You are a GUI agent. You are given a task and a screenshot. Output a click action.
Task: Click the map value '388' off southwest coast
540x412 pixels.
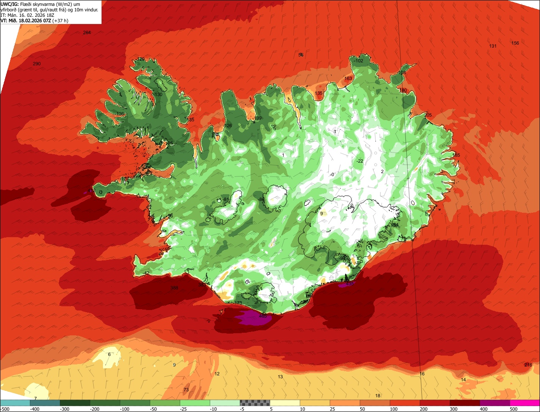pyautogui.click(x=174, y=288)
